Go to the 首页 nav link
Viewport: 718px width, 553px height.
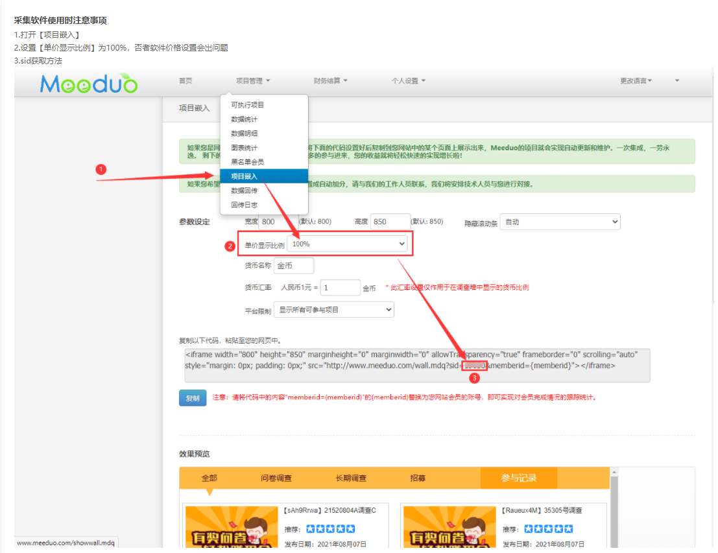coord(185,81)
